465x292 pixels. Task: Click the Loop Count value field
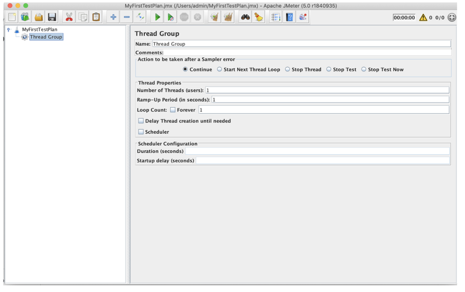point(324,110)
